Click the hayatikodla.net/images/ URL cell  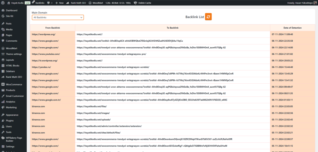[173, 113]
